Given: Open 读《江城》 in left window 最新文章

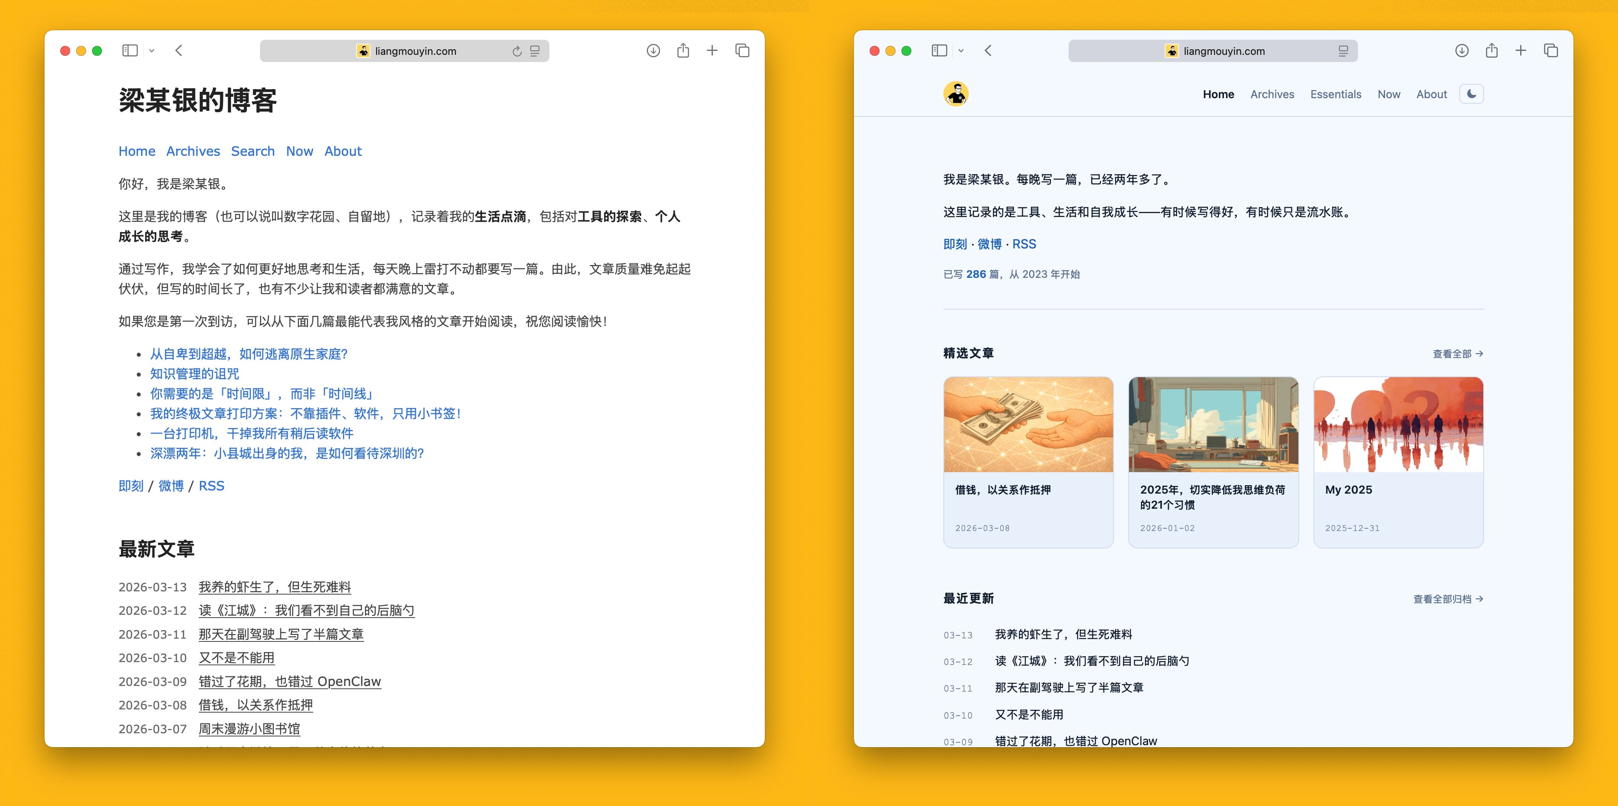Looking at the screenshot, I should coord(307,611).
